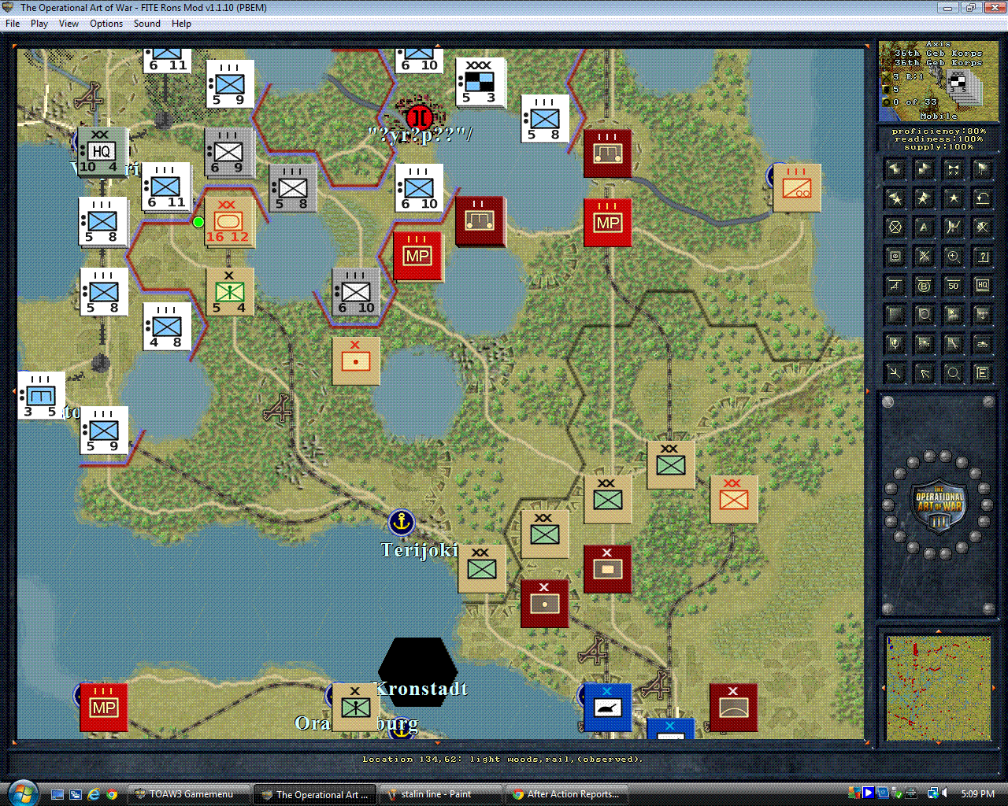The width and height of the screenshot is (1008, 806).
Task: Click the wrench tool button
Action: (954, 344)
